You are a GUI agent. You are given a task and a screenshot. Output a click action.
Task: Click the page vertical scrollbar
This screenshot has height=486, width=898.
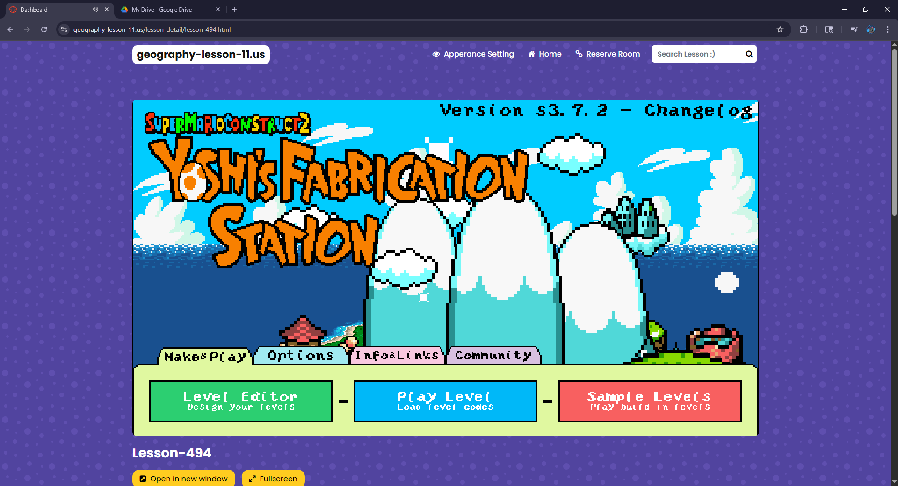894,132
